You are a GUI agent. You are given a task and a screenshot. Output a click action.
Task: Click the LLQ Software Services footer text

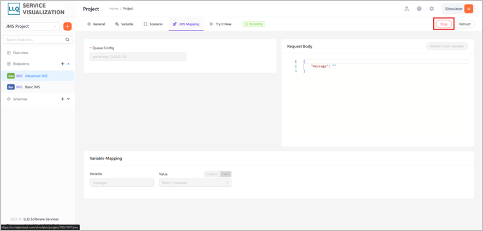point(41,219)
